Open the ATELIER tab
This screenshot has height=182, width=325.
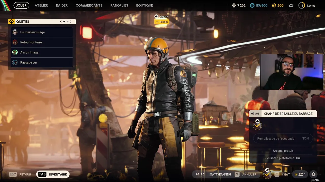pos(41,5)
